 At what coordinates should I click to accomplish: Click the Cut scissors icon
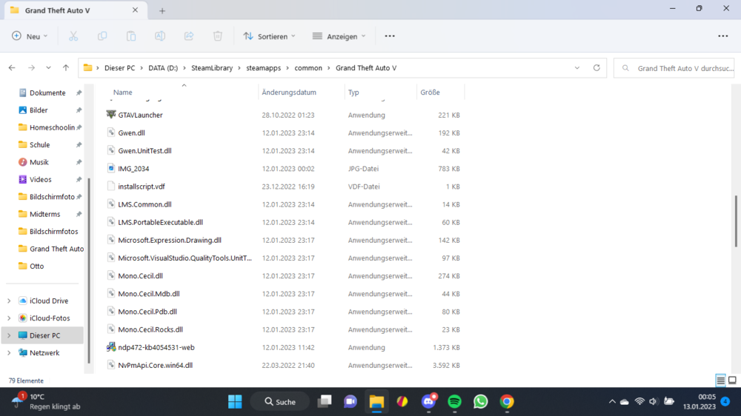(x=73, y=36)
